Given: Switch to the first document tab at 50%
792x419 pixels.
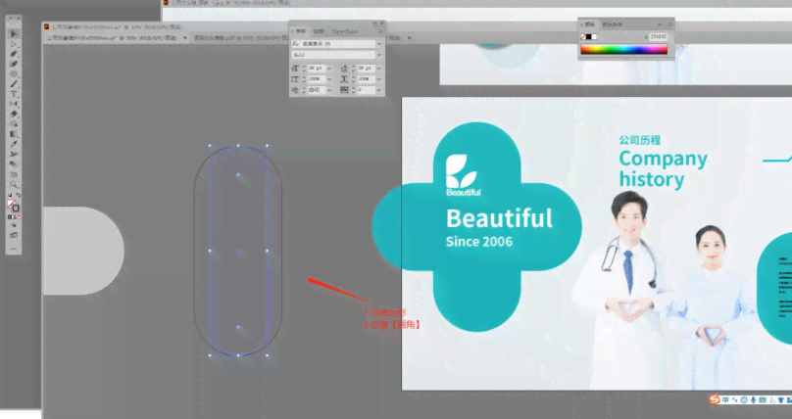Looking at the screenshot, I should point(112,38).
